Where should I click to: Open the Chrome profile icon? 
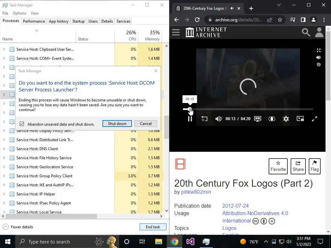tap(314, 20)
